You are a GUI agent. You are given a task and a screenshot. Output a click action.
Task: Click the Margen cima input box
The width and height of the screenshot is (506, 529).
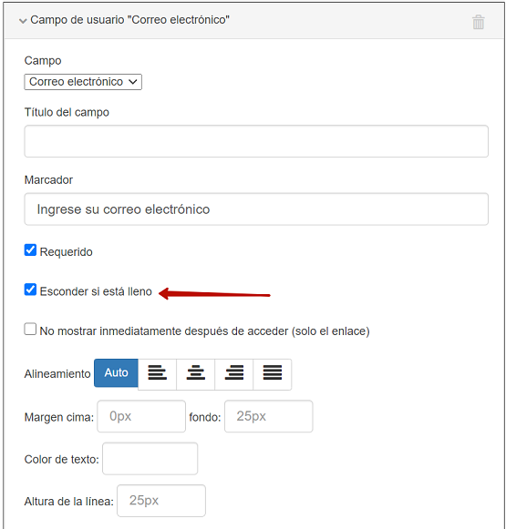141,416
